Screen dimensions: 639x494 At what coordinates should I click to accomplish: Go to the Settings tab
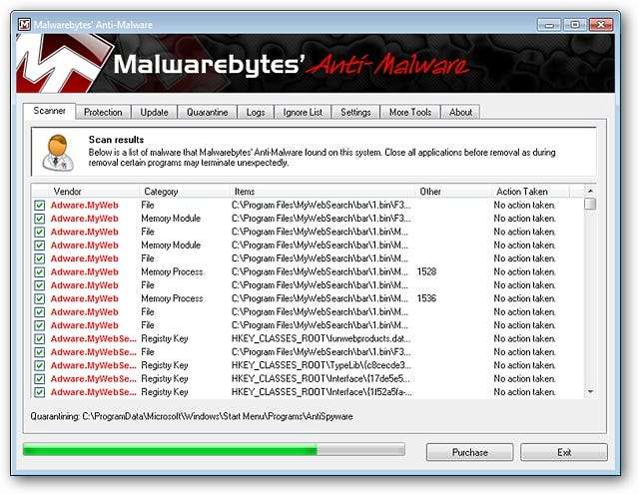click(355, 112)
